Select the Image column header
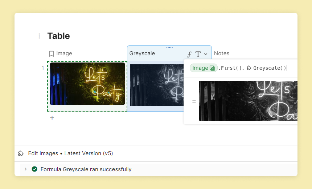 point(64,53)
